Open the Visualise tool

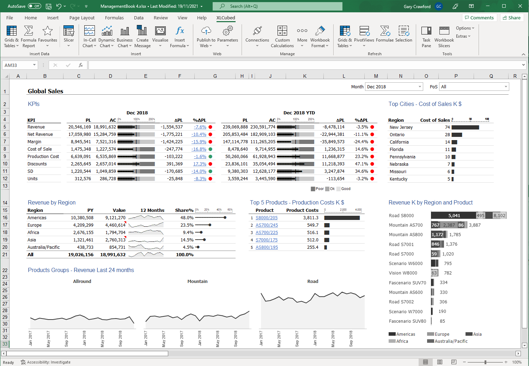160,35
